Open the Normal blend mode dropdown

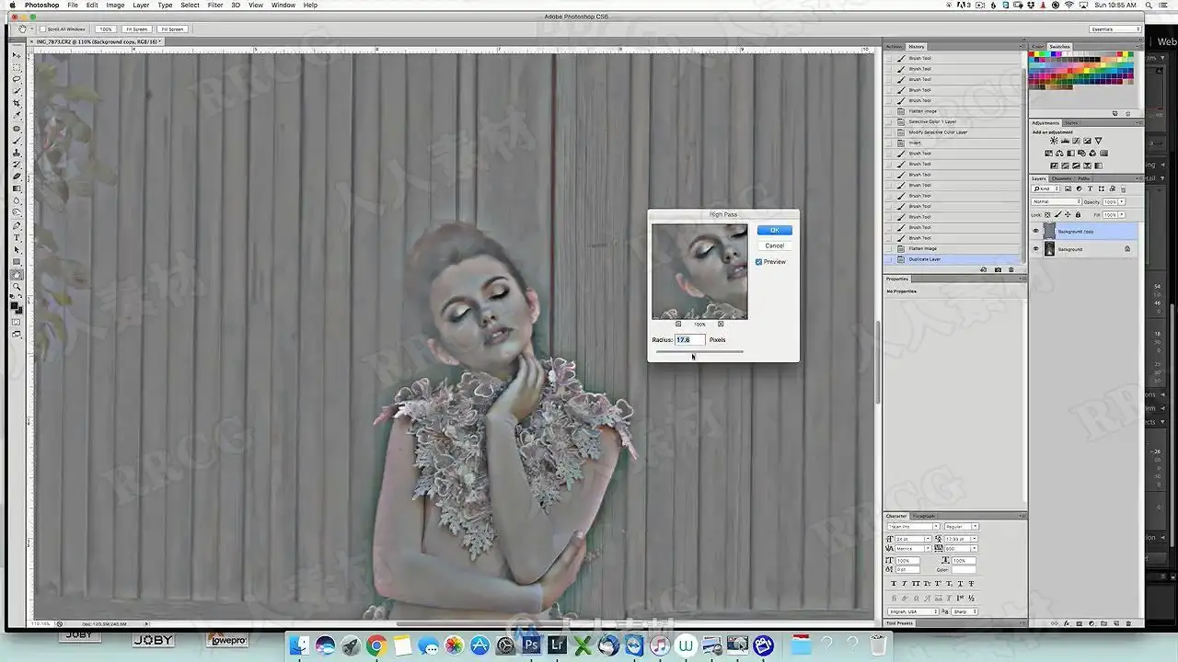[x=1057, y=201]
